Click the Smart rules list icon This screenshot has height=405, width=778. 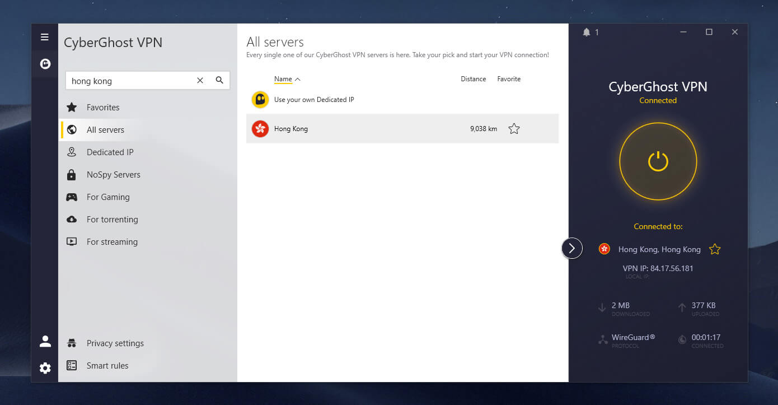tap(72, 366)
